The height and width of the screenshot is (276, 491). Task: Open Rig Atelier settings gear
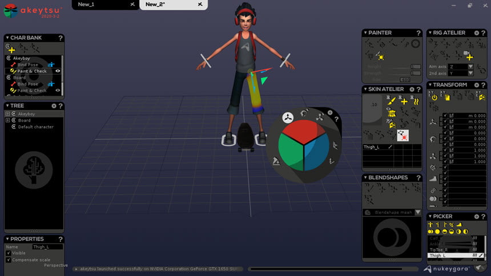[x=477, y=33]
